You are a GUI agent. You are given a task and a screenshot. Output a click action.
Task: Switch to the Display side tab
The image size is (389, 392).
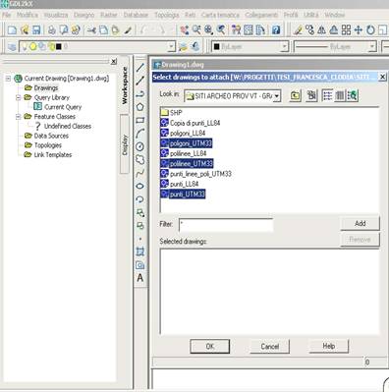coord(125,144)
